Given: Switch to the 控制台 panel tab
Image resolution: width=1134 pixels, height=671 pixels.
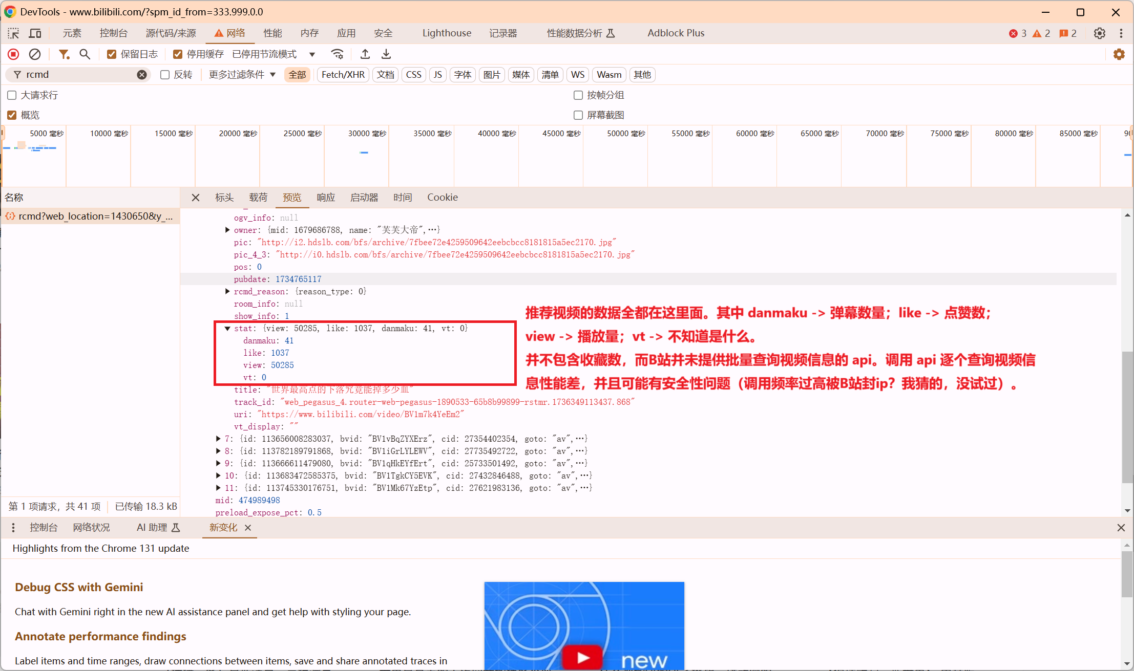Looking at the screenshot, I should pyautogui.click(x=113, y=33).
